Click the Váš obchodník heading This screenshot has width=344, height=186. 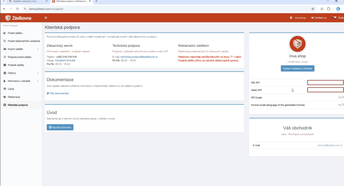click(x=298, y=128)
